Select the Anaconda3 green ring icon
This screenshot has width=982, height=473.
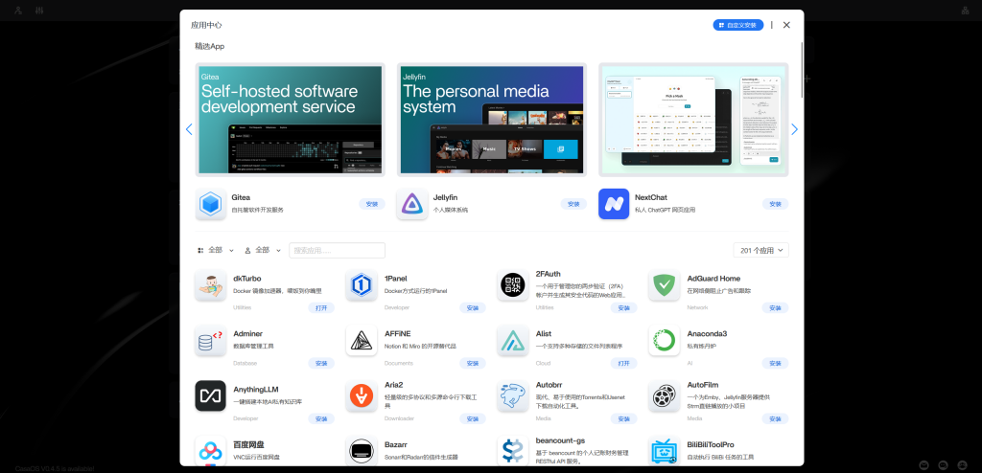point(664,341)
